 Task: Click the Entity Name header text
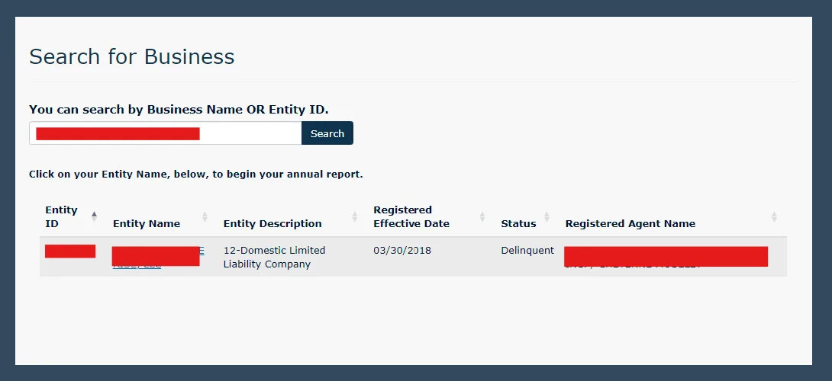tap(147, 223)
